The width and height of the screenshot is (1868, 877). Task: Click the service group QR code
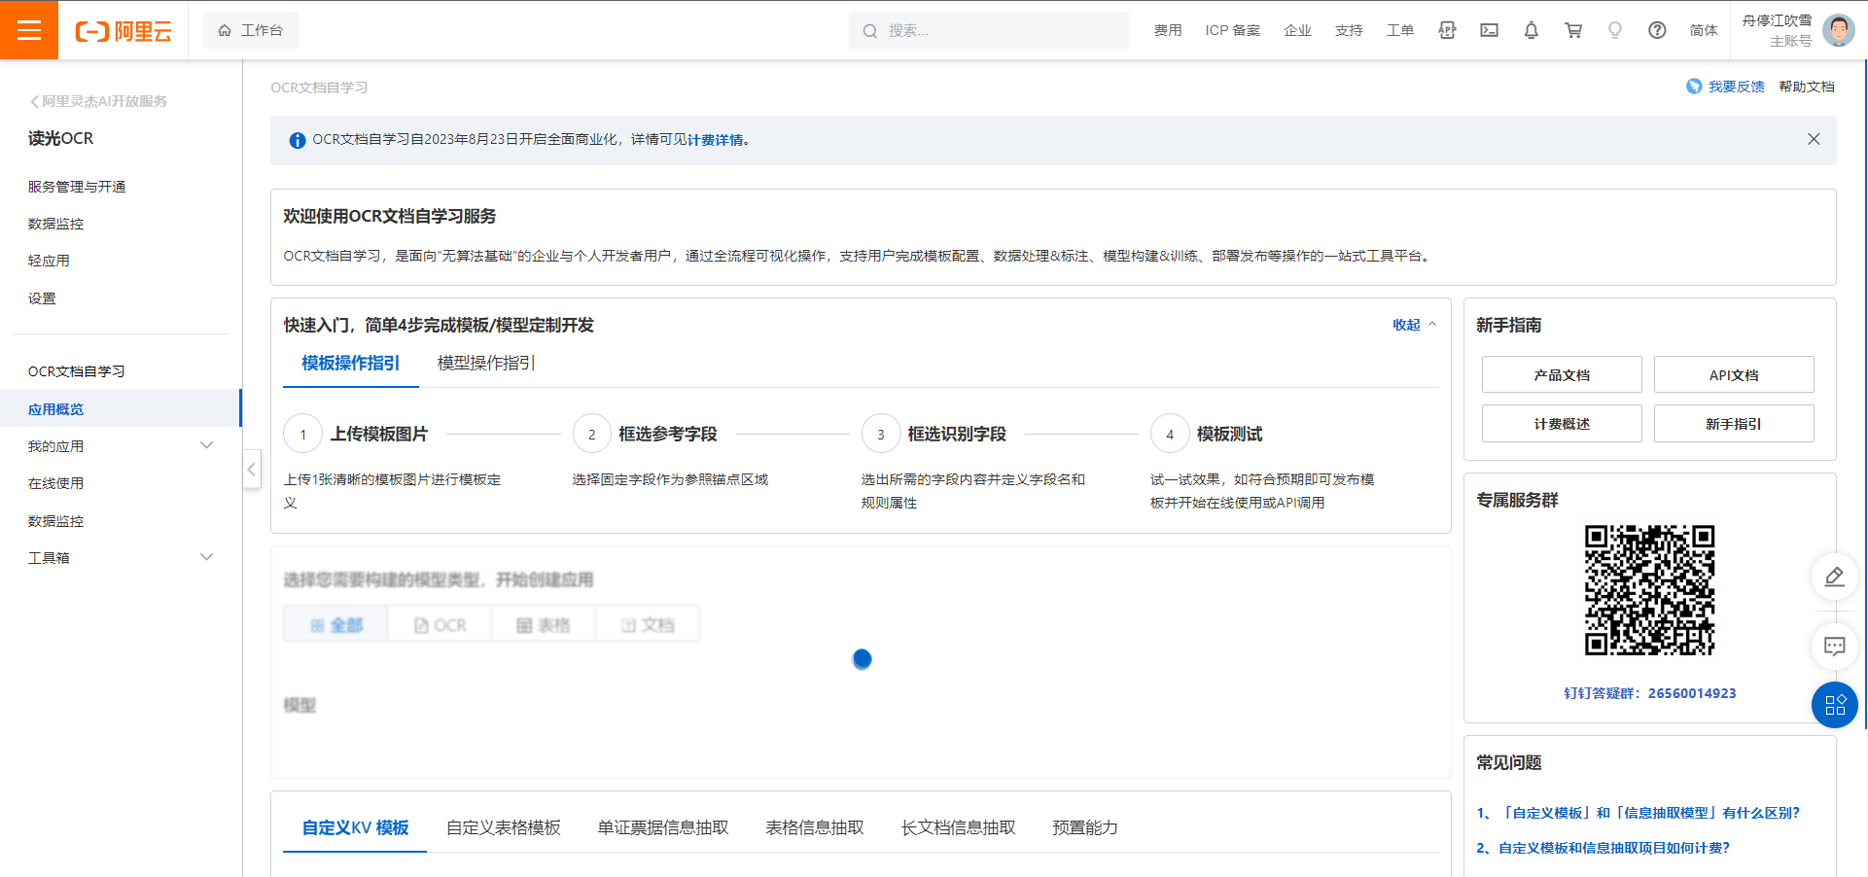click(1650, 590)
